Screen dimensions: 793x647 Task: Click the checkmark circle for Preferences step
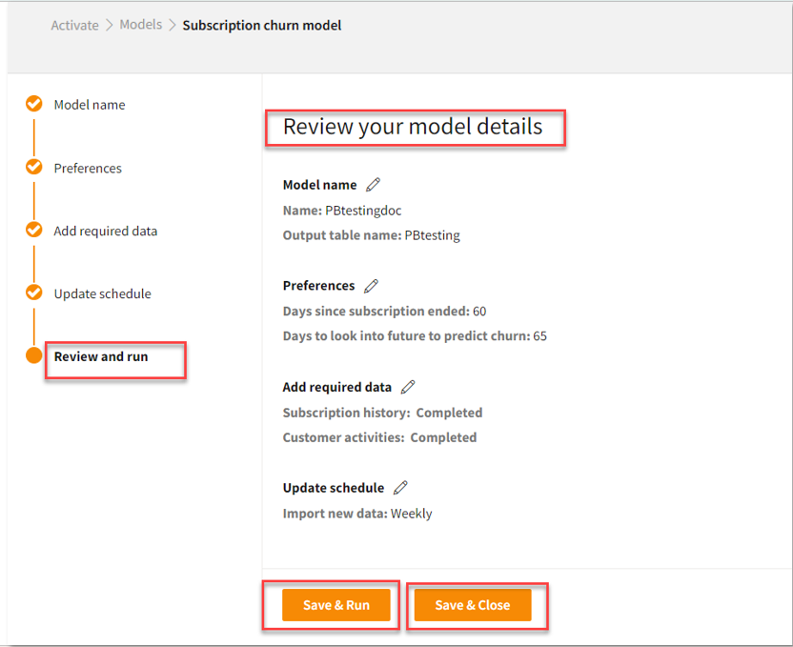tap(34, 167)
